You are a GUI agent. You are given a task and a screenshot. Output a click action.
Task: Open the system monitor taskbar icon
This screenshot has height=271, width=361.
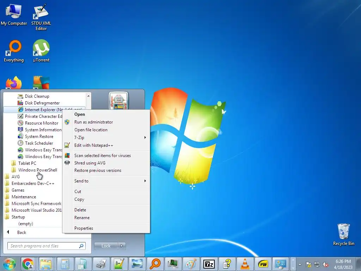tap(173, 264)
